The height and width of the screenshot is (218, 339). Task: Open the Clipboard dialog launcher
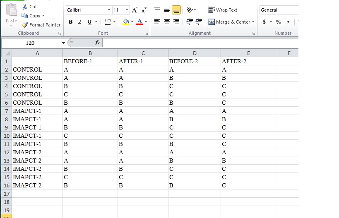[60, 34]
